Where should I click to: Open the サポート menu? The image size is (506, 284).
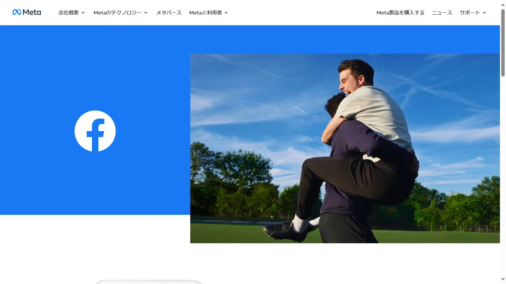[470, 13]
